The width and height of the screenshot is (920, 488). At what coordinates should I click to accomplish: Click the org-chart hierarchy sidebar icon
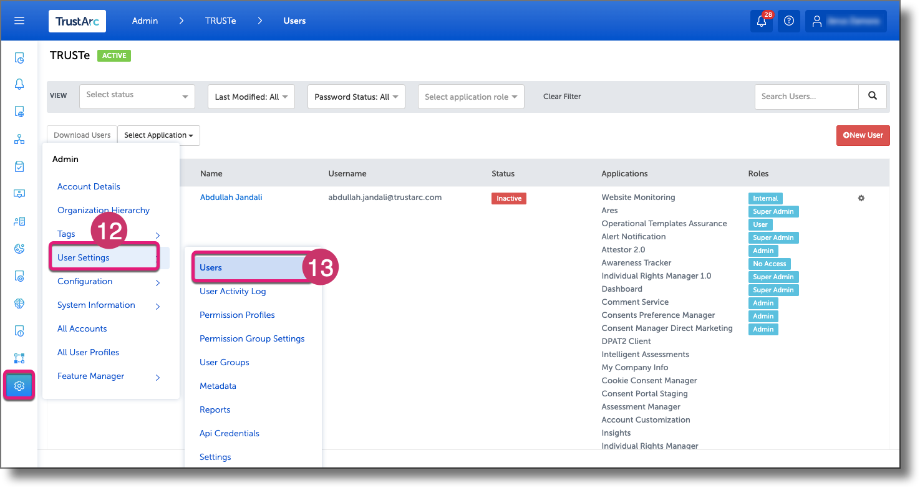(x=19, y=140)
